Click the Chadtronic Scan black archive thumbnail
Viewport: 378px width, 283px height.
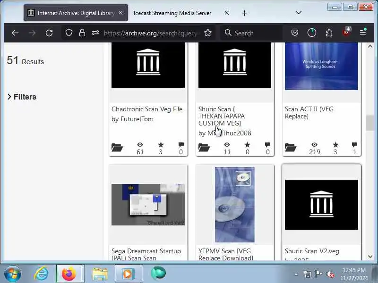[148, 65]
